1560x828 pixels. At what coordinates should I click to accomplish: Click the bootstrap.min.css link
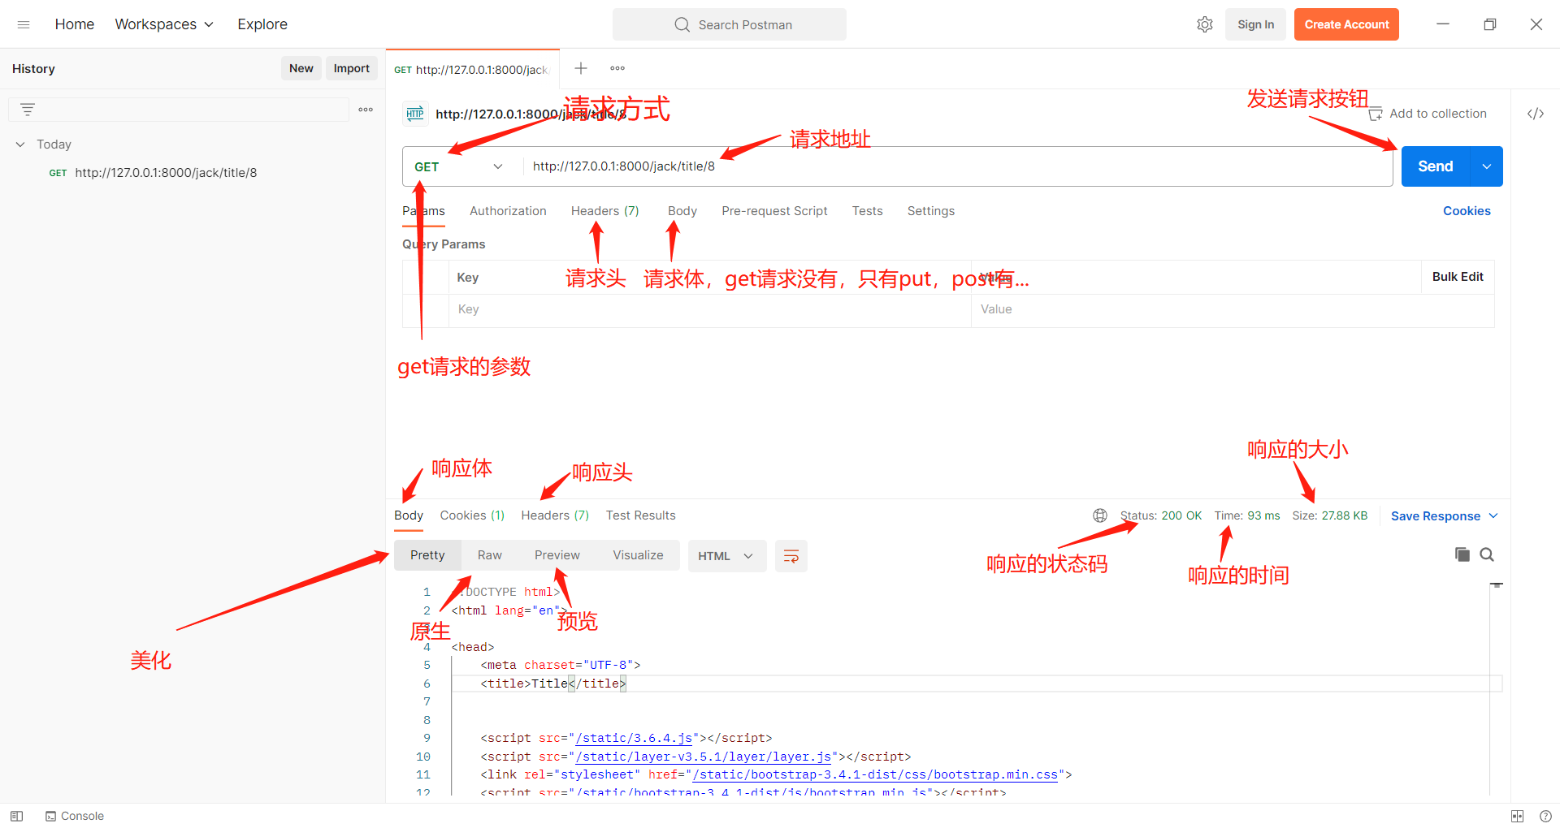876,774
